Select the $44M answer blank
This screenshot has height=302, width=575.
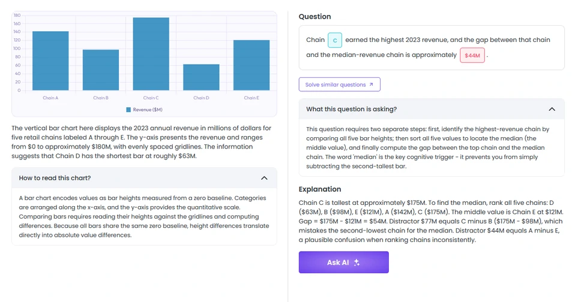[472, 55]
